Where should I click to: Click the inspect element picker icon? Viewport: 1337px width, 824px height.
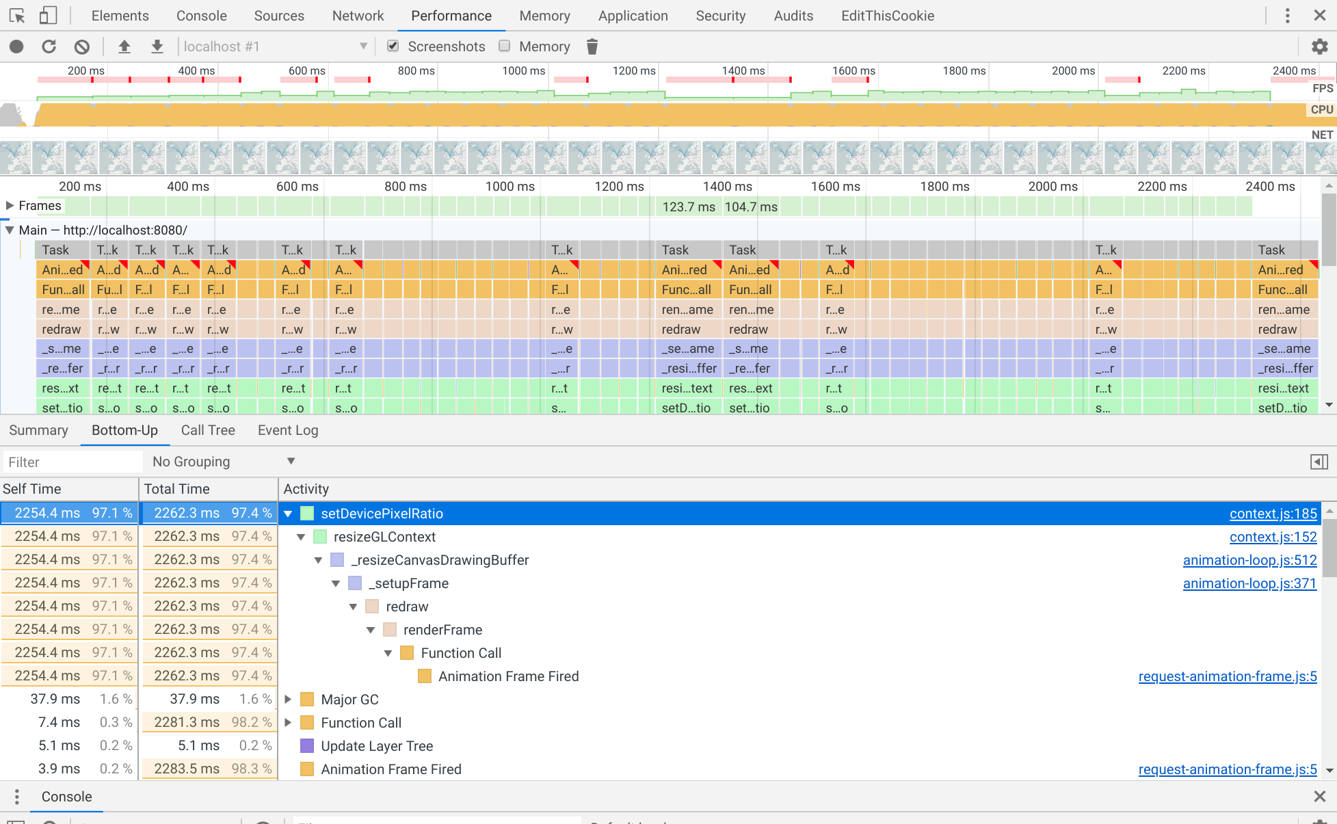click(x=17, y=15)
